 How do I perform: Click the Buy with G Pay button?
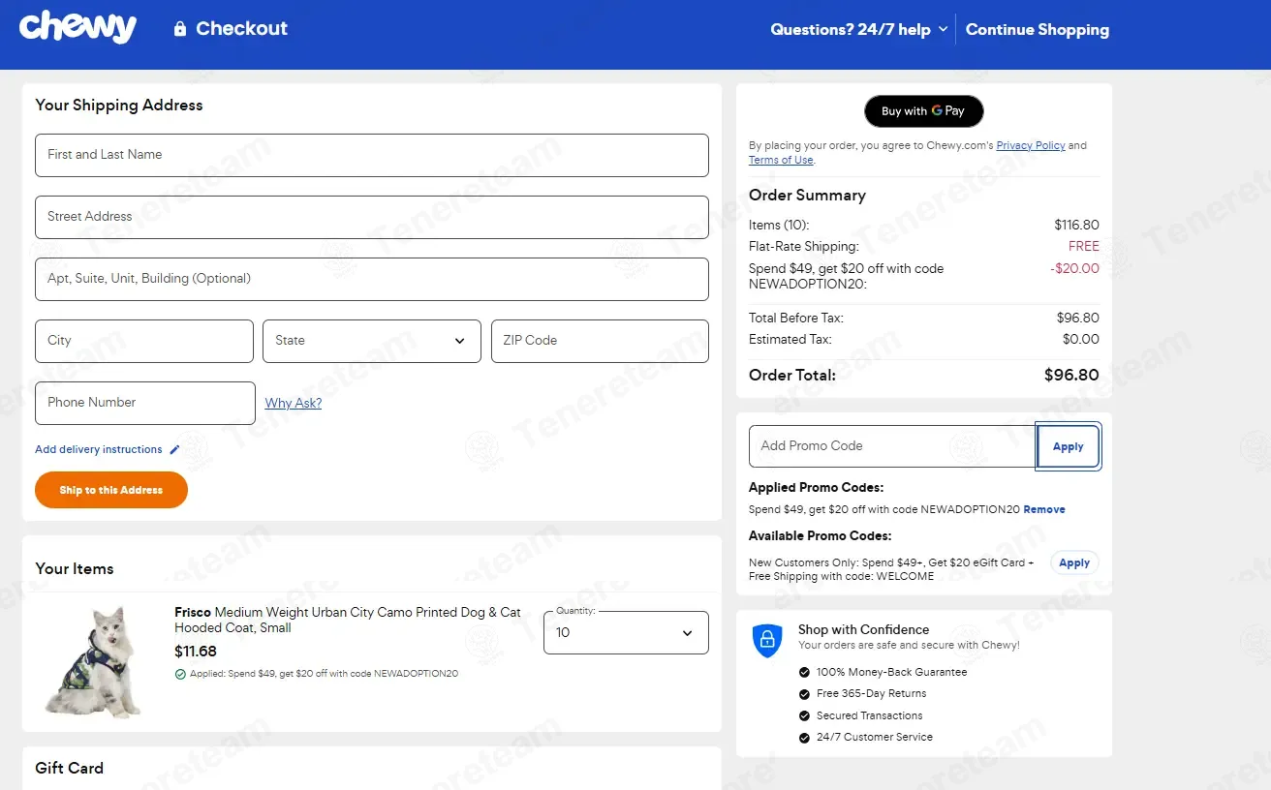(923, 111)
